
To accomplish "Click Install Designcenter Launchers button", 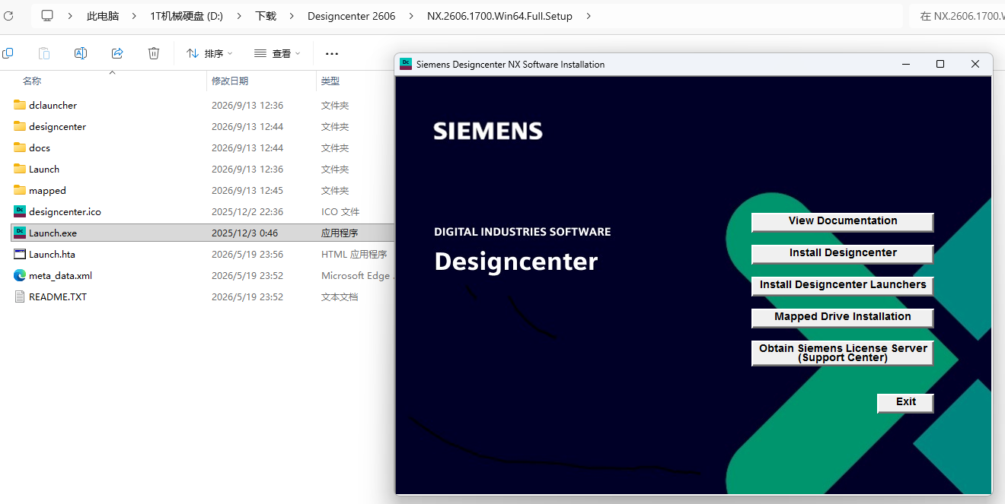I will 843,285.
